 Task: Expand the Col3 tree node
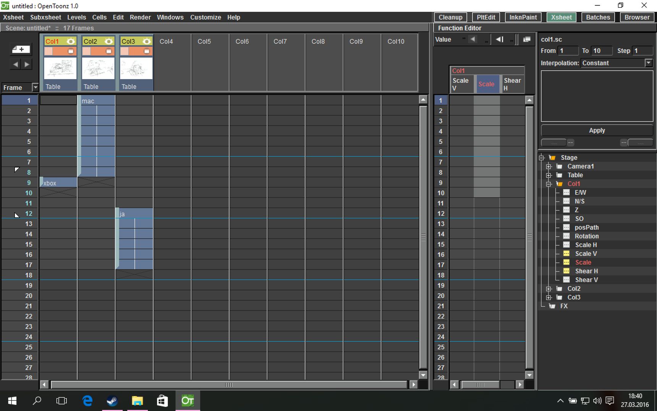point(549,297)
